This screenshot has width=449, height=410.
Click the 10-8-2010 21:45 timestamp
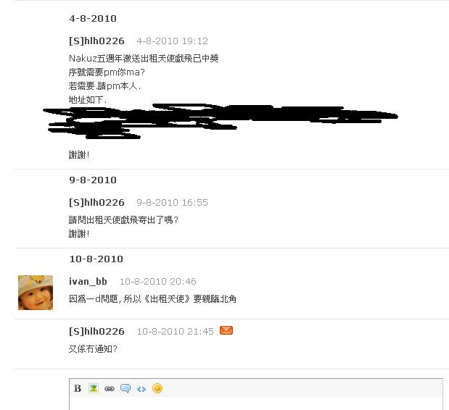(176, 332)
